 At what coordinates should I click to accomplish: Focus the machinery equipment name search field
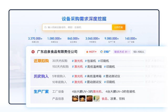click(77, 27)
